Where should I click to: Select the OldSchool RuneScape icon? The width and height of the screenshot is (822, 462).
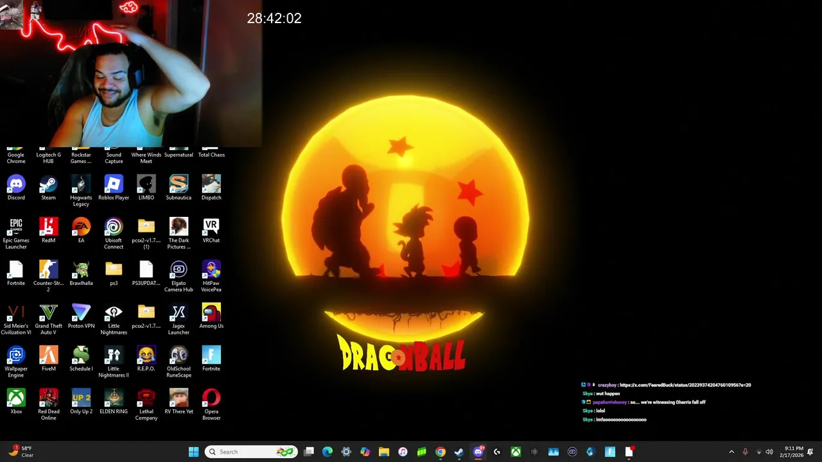pyautogui.click(x=179, y=363)
